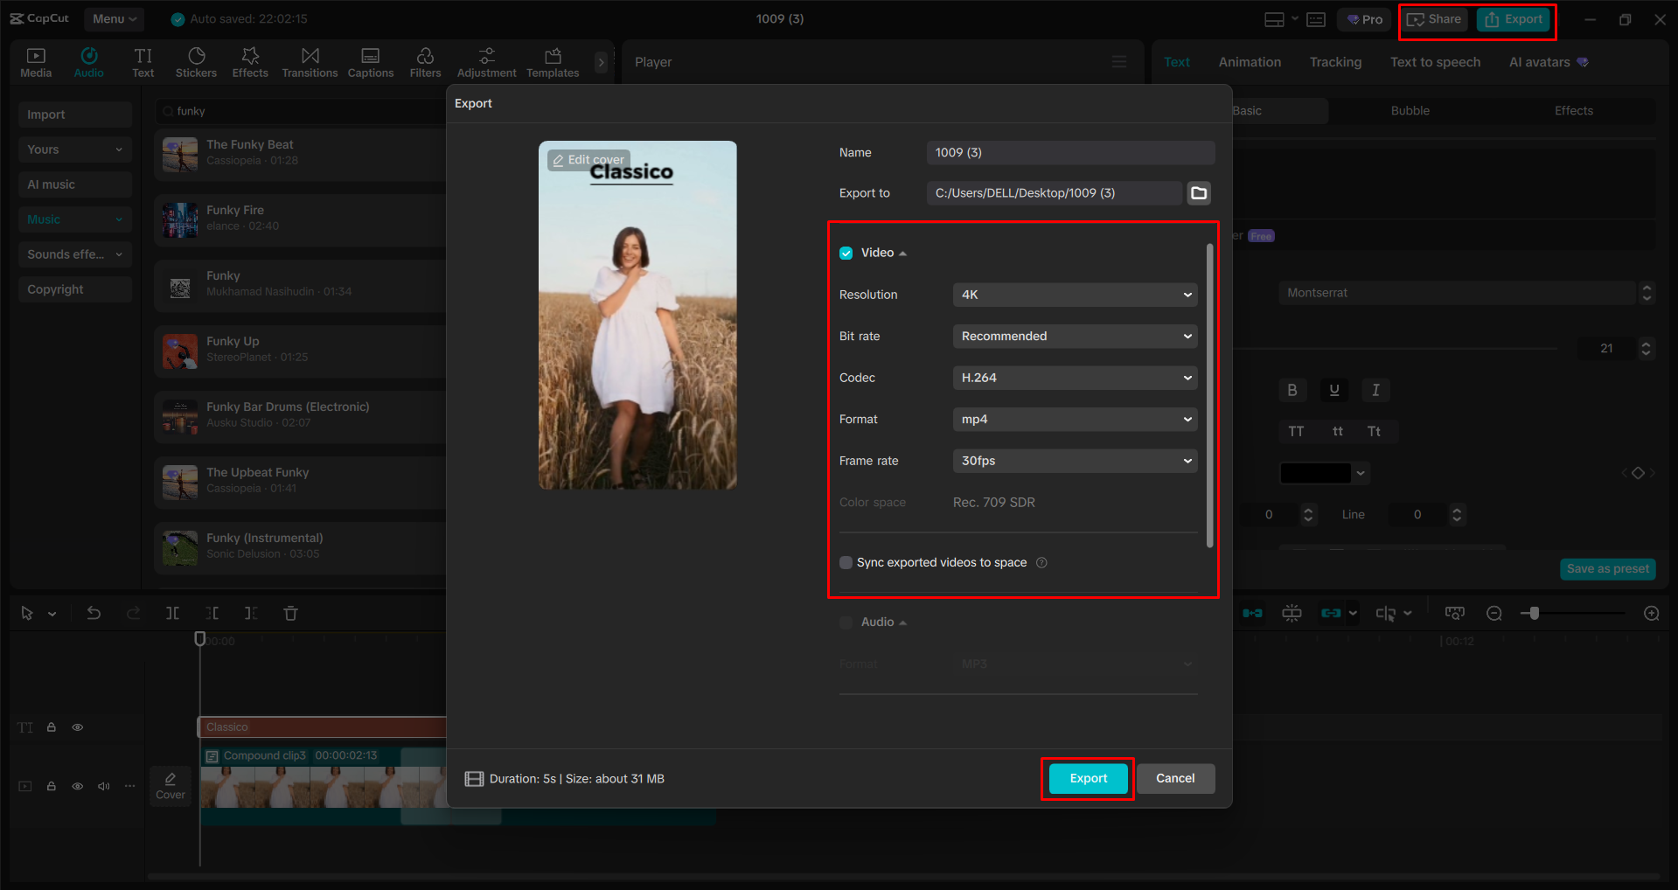1678x890 pixels.
Task: Open the export destination folder browser
Action: 1198,192
